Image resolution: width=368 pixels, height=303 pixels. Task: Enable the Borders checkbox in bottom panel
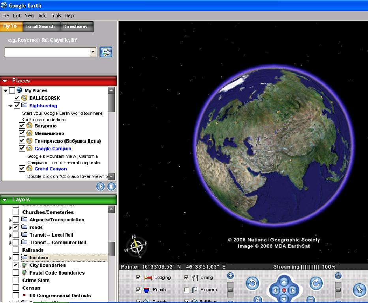coord(186,290)
